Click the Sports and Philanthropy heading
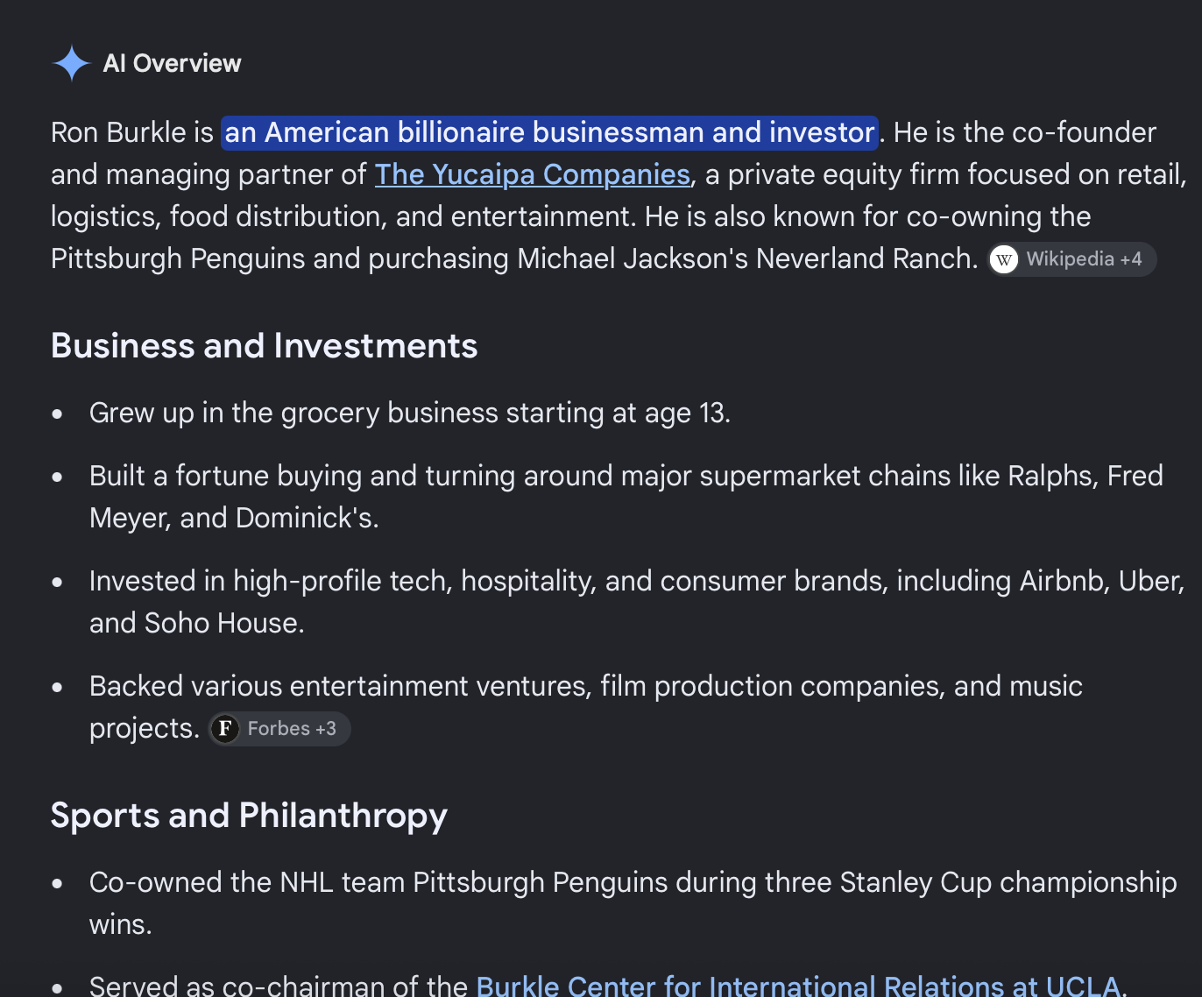The width and height of the screenshot is (1202, 997). coord(249,816)
